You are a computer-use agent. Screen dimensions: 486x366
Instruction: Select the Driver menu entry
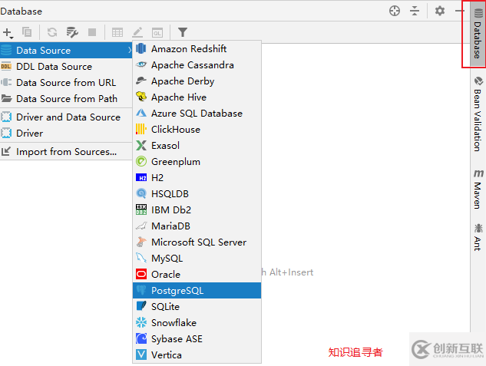[66, 134]
